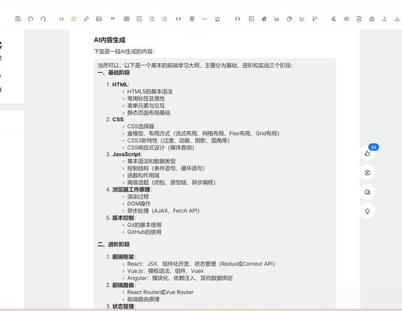
Task: Click the heading 'AI内容生成'
Action: pos(109,40)
